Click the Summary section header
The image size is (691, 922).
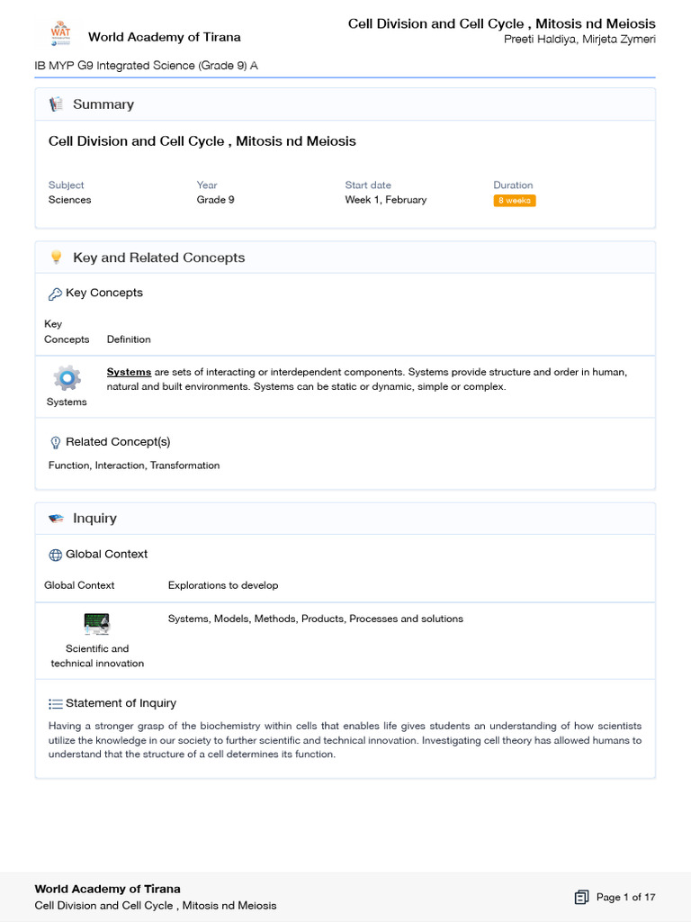point(103,104)
